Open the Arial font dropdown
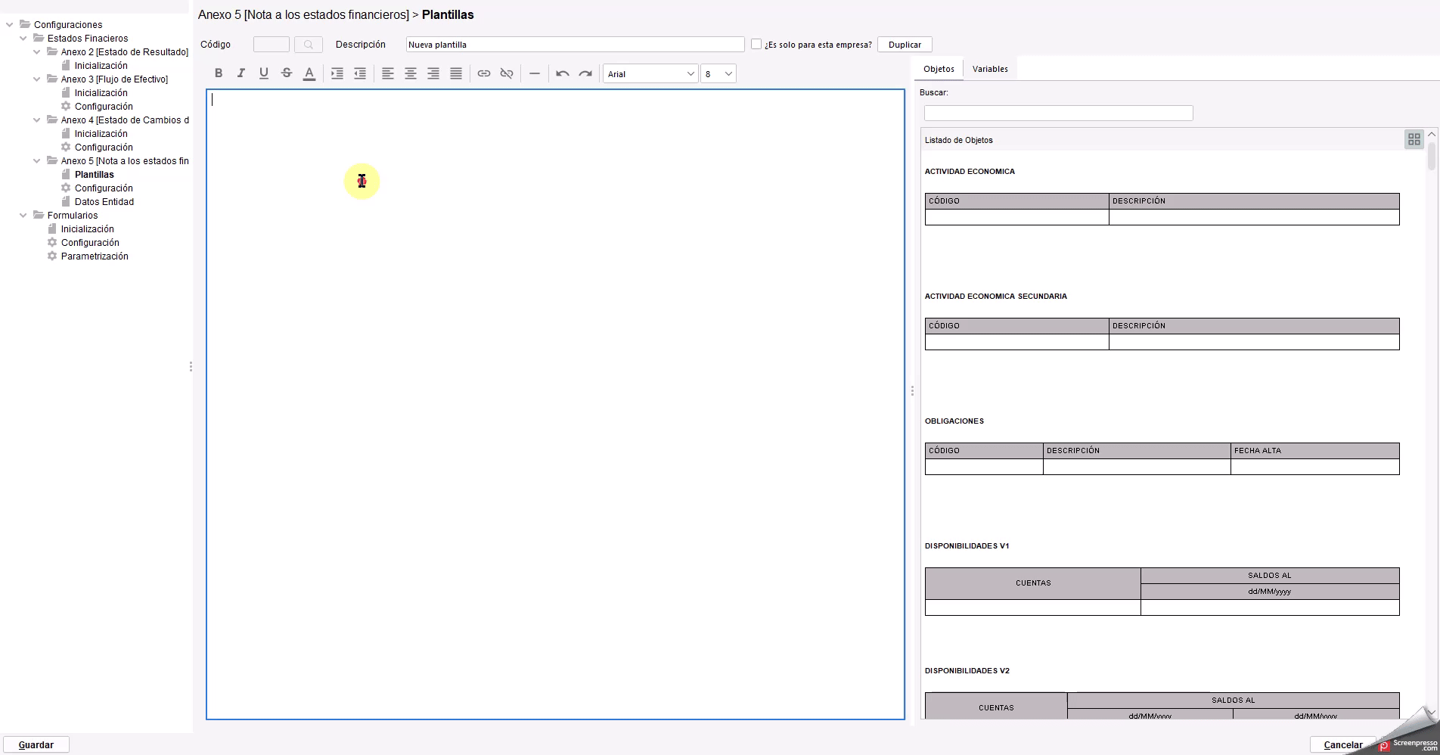The width and height of the screenshot is (1440, 755). point(650,73)
